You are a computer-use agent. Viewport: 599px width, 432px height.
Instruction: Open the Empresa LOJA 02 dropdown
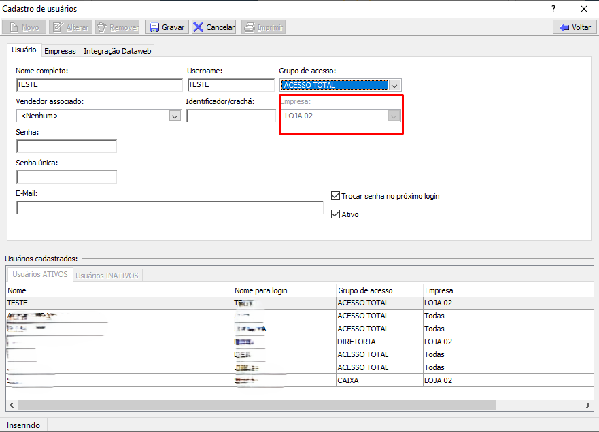point(394,116)
